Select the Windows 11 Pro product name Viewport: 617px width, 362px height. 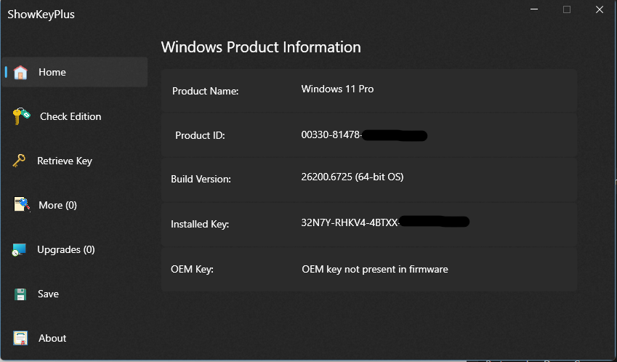click(337, 89)
